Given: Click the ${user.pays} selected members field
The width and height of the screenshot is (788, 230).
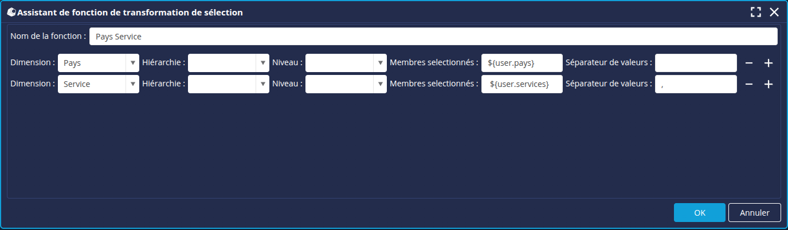Looking at the screenshot, I should (522, 63).
